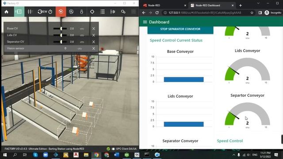The height and width of the screenshot is (159, 283).
Task: Click the Base Conveyor bar chart bar
Action: click(x=184, y=79)
